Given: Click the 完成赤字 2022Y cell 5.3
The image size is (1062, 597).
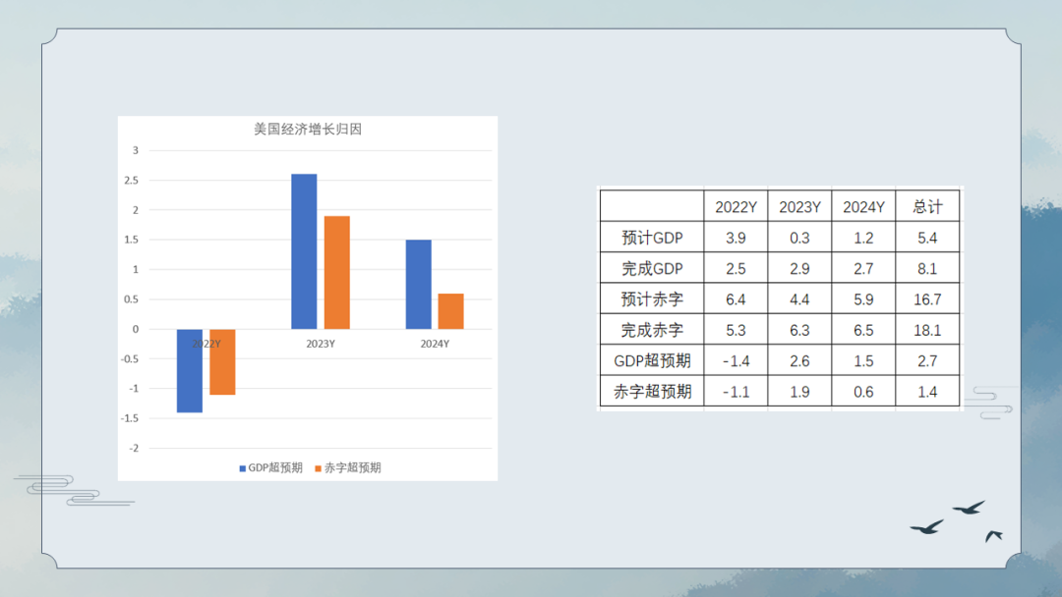Looking at the screenshot, I should [736, 331].
